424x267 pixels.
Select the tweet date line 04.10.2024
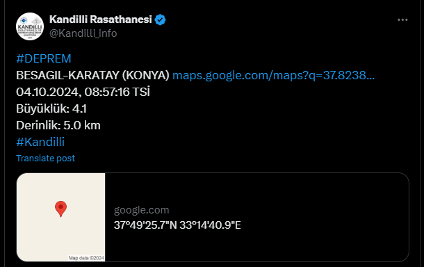pyautogui.click(x=83, y=92)
